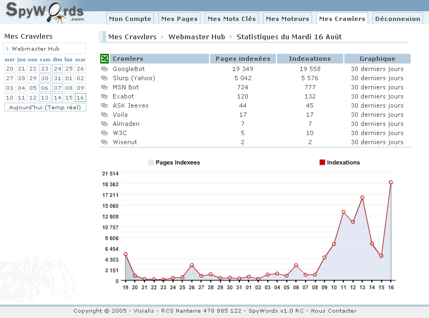Viewport: 429px width, 318px height.
Task: Show MSN Bot 30 derniers jours graph
Action: pyautogui.click(x=377, y=87)
